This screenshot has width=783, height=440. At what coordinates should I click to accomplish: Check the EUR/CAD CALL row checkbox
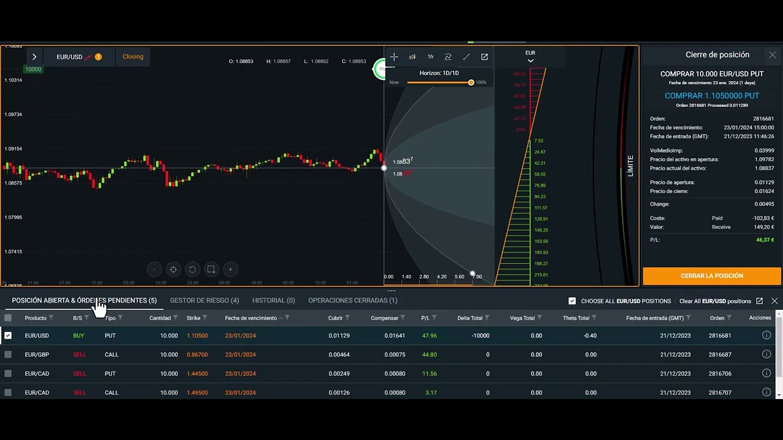coord(8,392)
